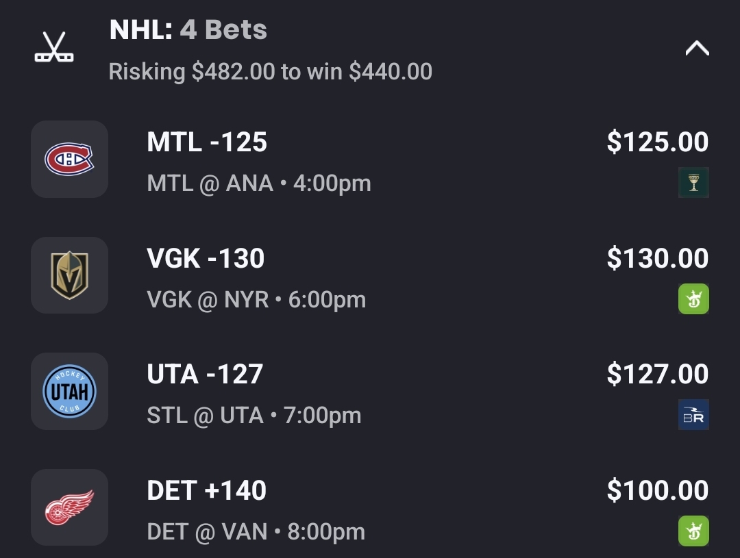Open the MTL -125 bet
Viewport: 740px width, 558px height.
click(x=207, y=142)
